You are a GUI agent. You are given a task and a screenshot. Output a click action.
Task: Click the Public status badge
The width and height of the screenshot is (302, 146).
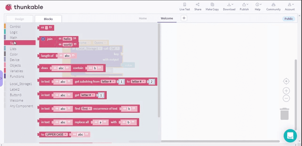coord(288,19)
